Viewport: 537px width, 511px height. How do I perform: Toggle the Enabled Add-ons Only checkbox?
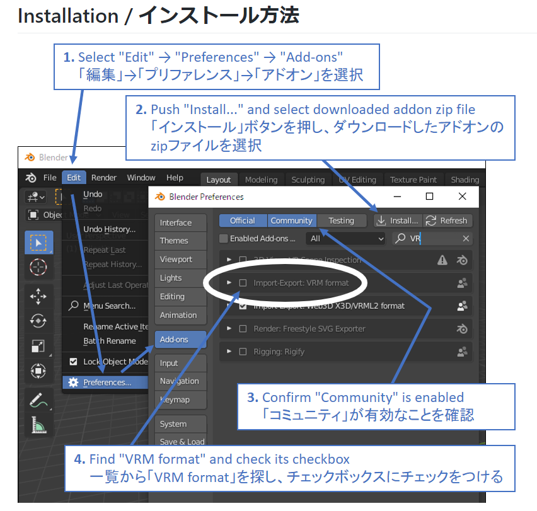point(223,239)
